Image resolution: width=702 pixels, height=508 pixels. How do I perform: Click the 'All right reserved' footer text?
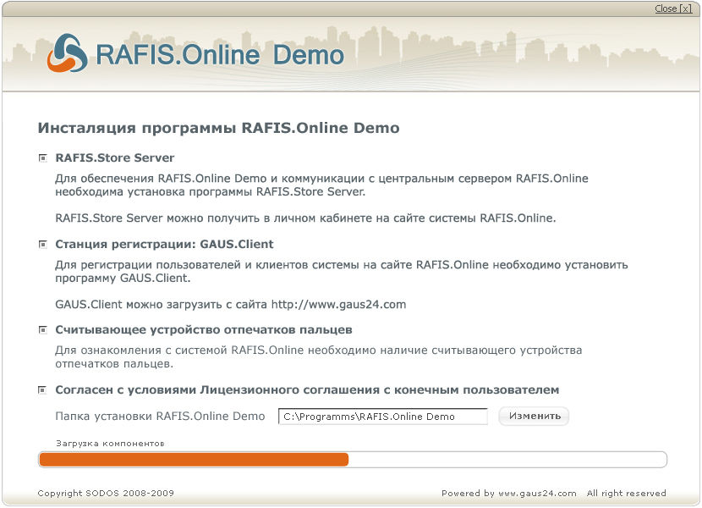tap(627, 494)
